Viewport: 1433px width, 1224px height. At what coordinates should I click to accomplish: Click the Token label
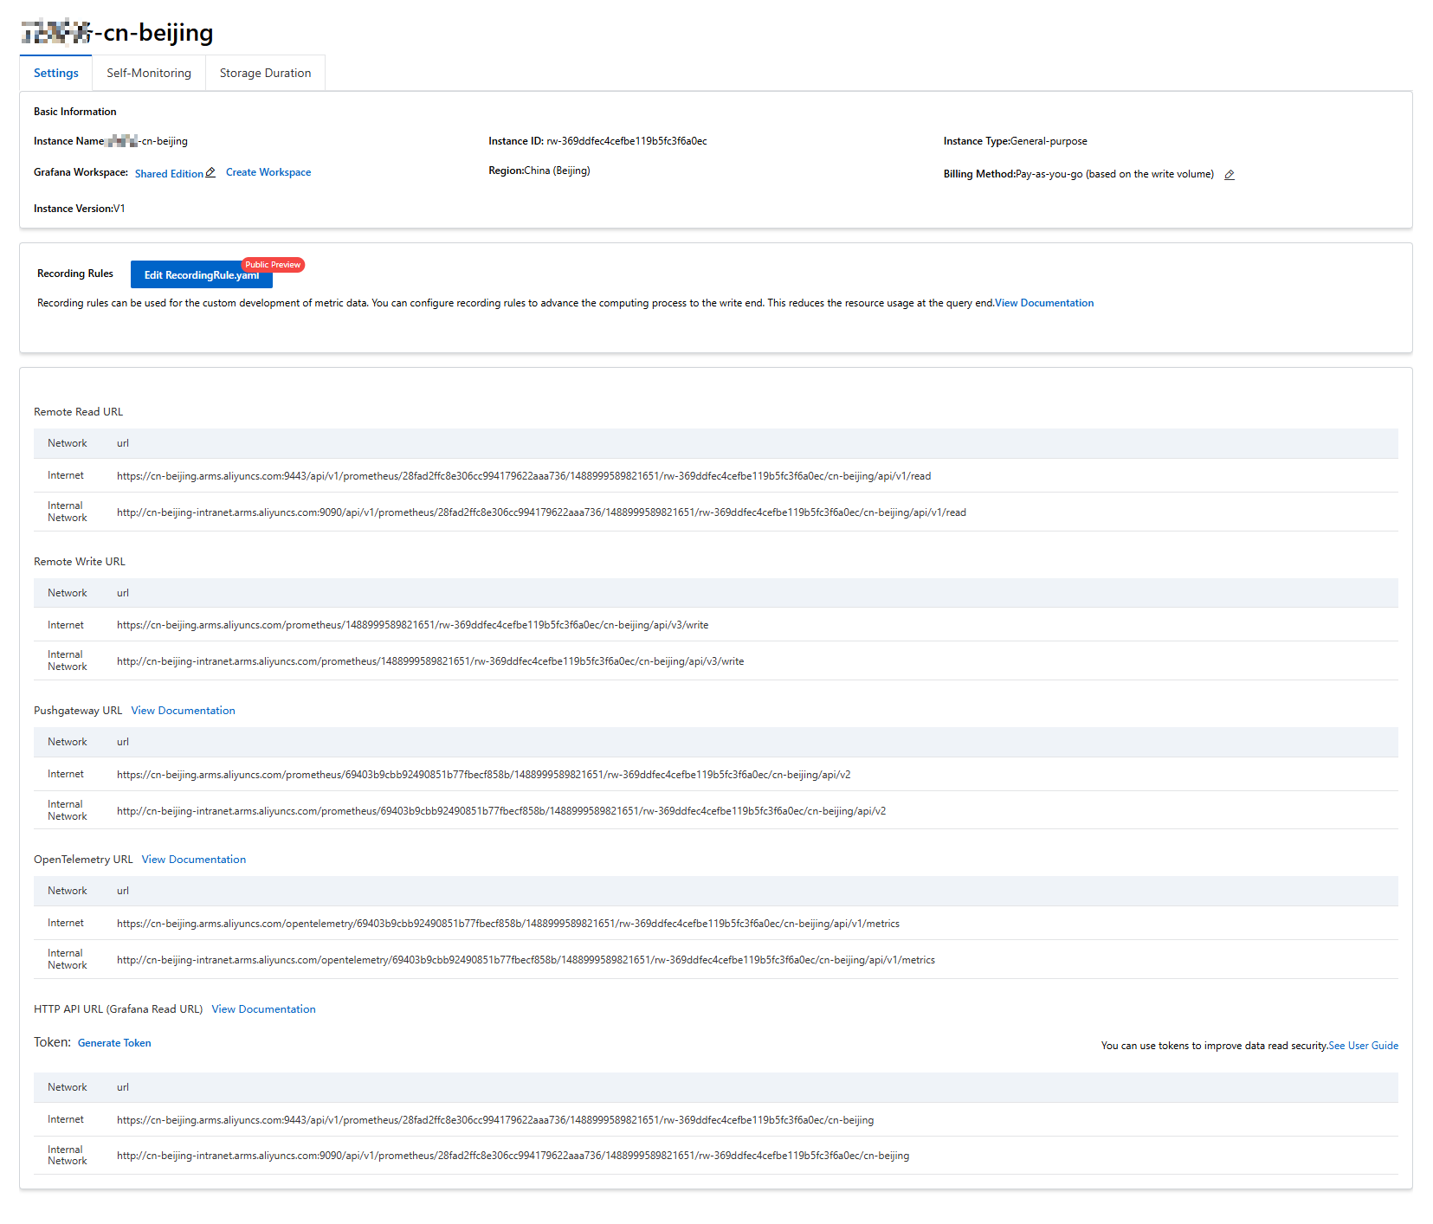[x=52, y=1042]
